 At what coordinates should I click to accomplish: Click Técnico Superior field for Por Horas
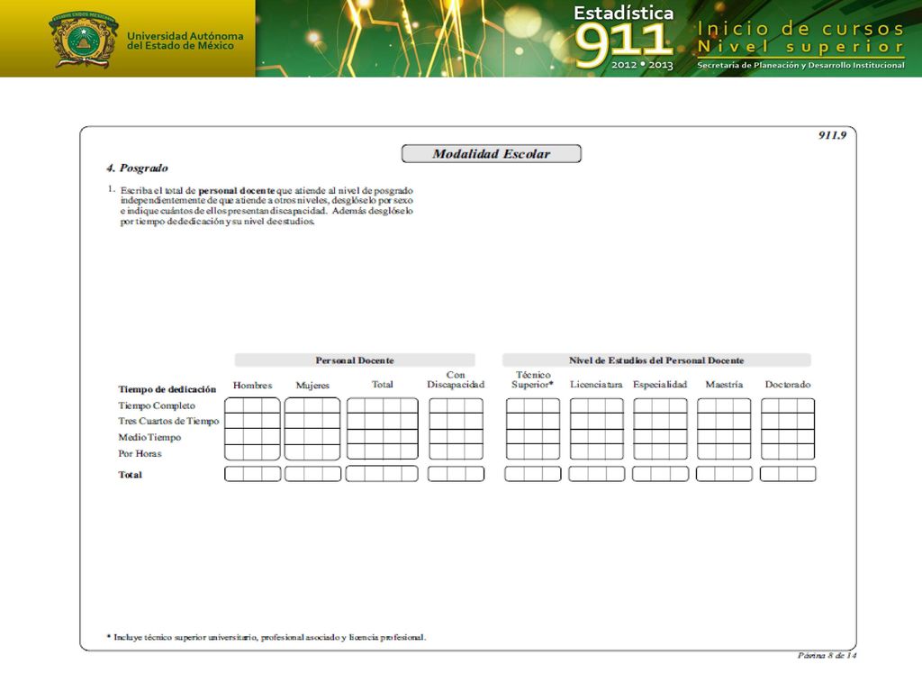click(533, 452)
